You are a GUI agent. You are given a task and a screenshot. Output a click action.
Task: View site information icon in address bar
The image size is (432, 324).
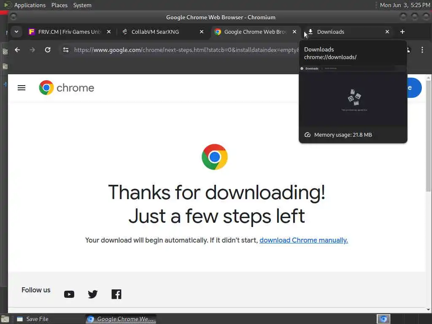pos(66,50)
